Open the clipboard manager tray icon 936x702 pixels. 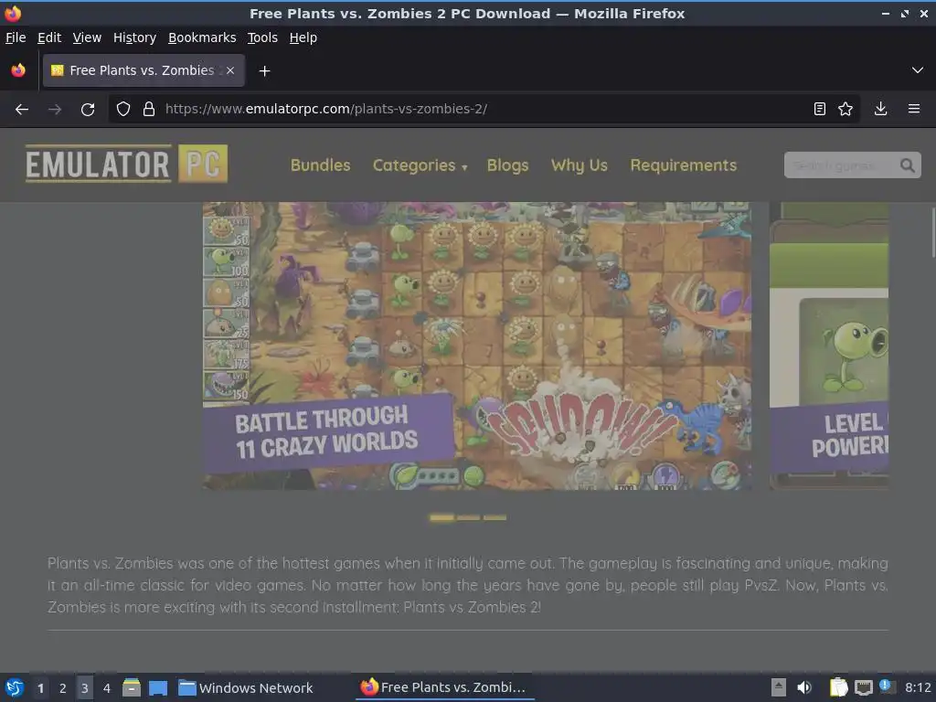pyautogui.click(x=839, y=687)
